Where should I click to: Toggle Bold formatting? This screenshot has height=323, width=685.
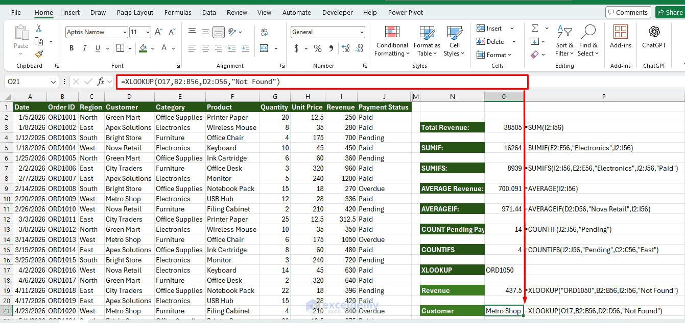point(72,48)
